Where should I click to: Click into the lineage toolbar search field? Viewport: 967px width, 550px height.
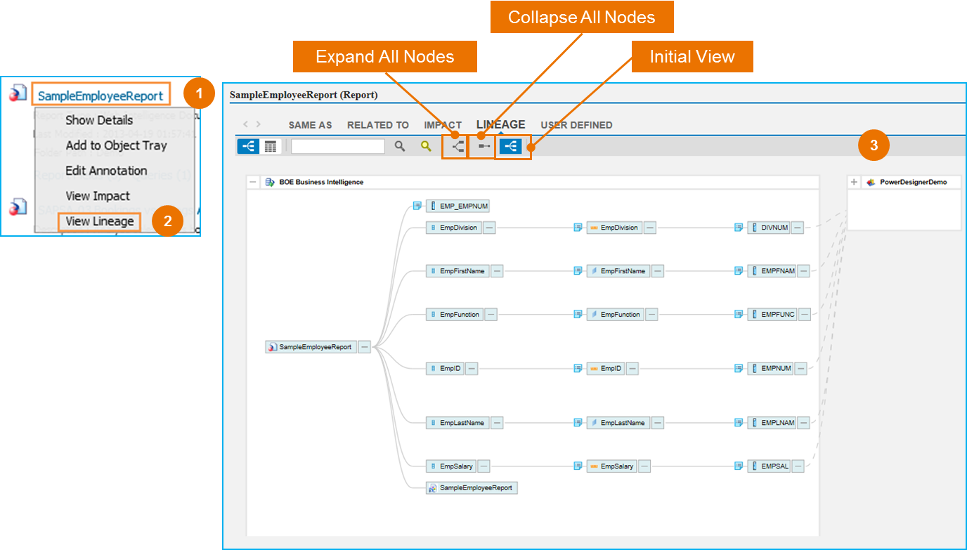coord(338,146)
